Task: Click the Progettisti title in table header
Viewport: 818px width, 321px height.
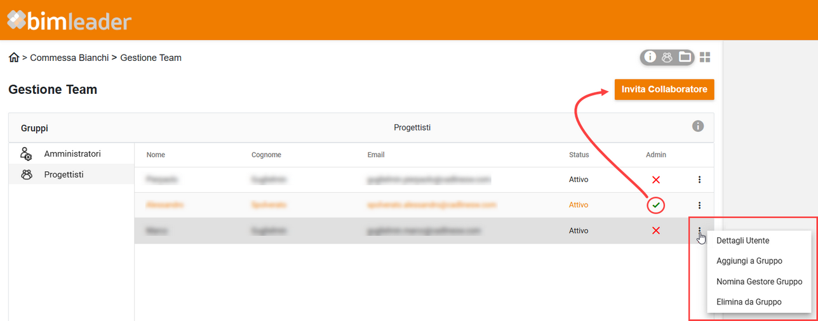Action: click(x=412, y=128)
